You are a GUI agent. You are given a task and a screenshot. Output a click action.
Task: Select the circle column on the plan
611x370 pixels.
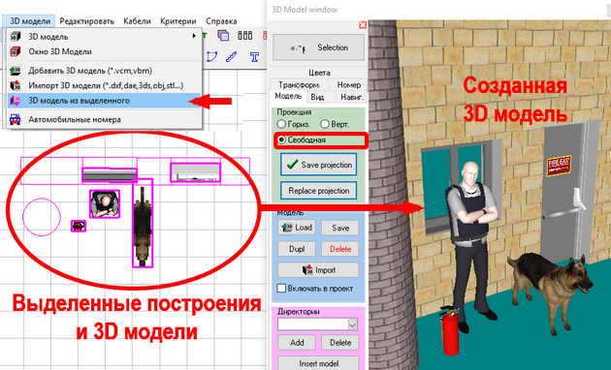click(x=42, y=217)
